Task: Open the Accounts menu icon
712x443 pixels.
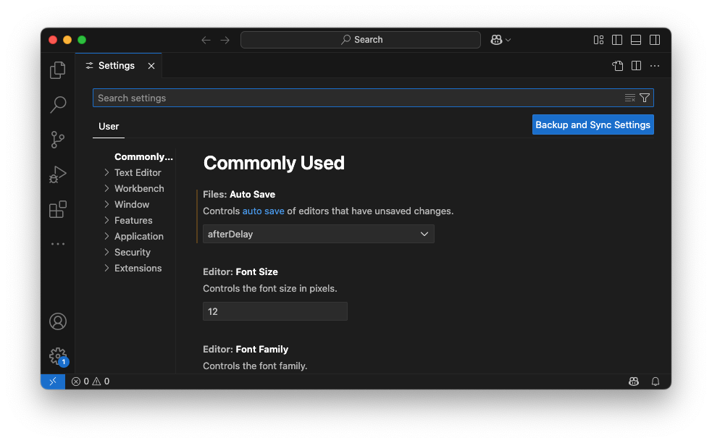Action: click(x=58, y=321)
